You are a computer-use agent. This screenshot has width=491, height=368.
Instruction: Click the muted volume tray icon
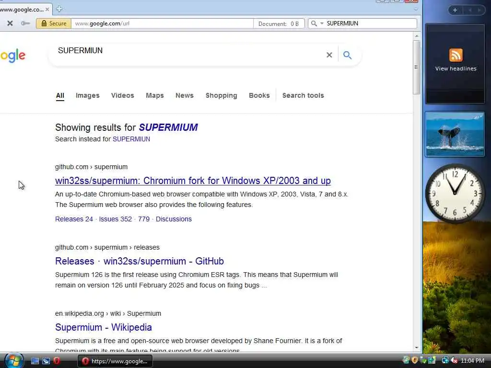coord(454,360)
